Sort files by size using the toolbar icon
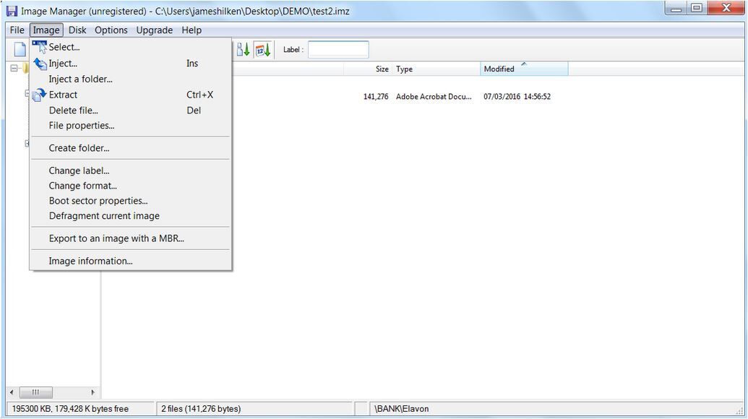Image resolution: width=748 pixels, height=419 pixels. tap(242, 49)
